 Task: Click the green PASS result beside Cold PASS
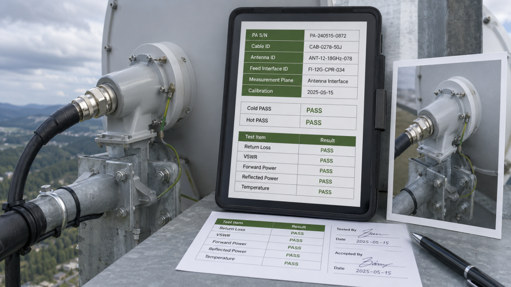[x=314, y=111]
